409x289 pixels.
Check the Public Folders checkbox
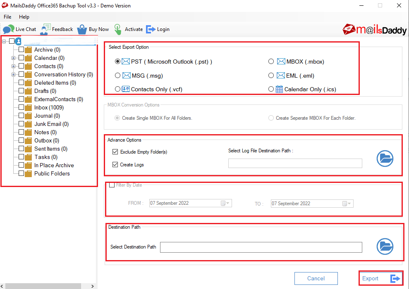tap(22, 173)
